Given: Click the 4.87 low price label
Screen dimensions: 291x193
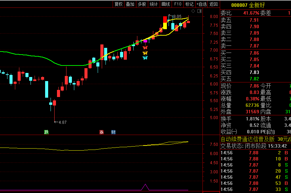Looking at the screenshot, I should [x=62, y=122].
